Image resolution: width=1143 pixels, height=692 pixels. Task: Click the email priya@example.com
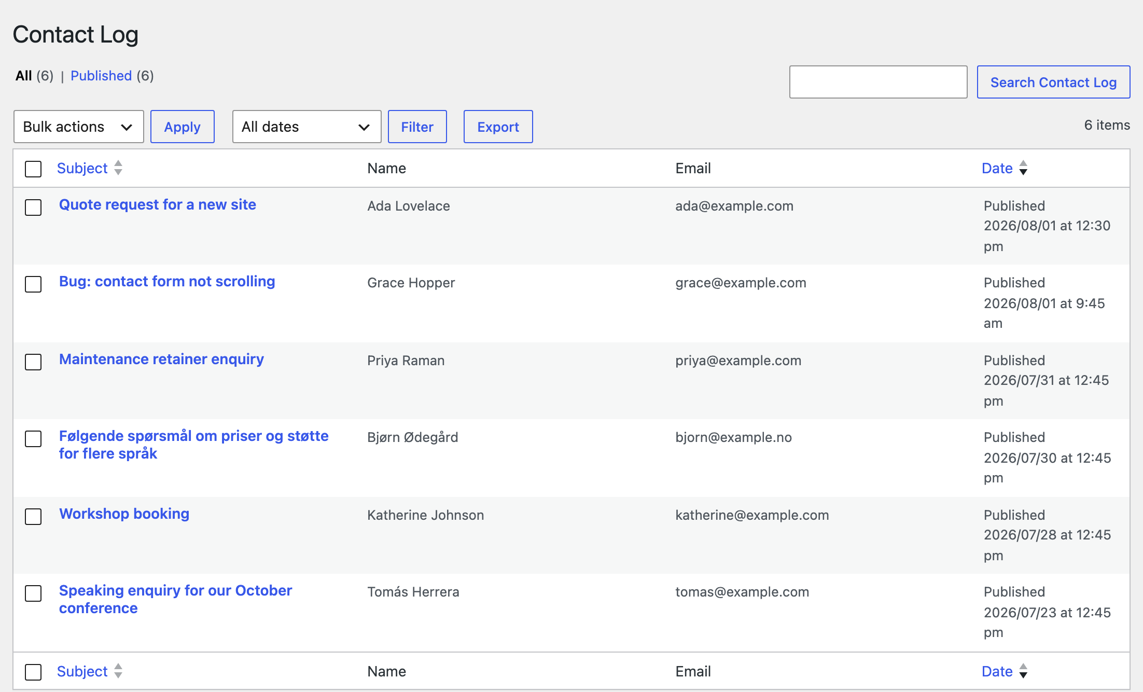pos(738,361)
